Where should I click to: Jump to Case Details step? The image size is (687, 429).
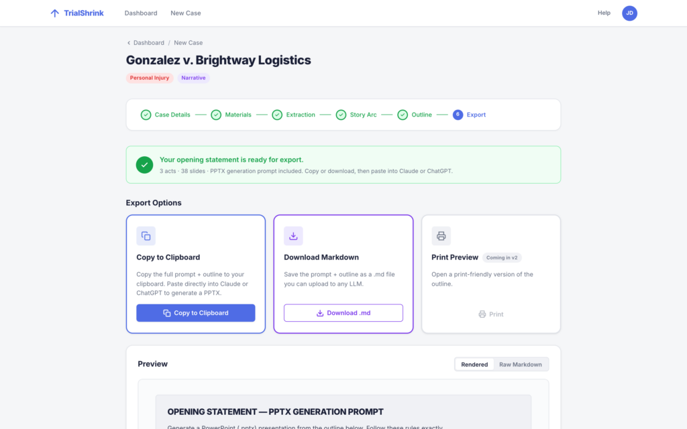pos(172,115)
